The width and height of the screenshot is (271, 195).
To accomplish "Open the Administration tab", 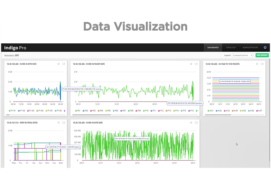I will point(250,48).
